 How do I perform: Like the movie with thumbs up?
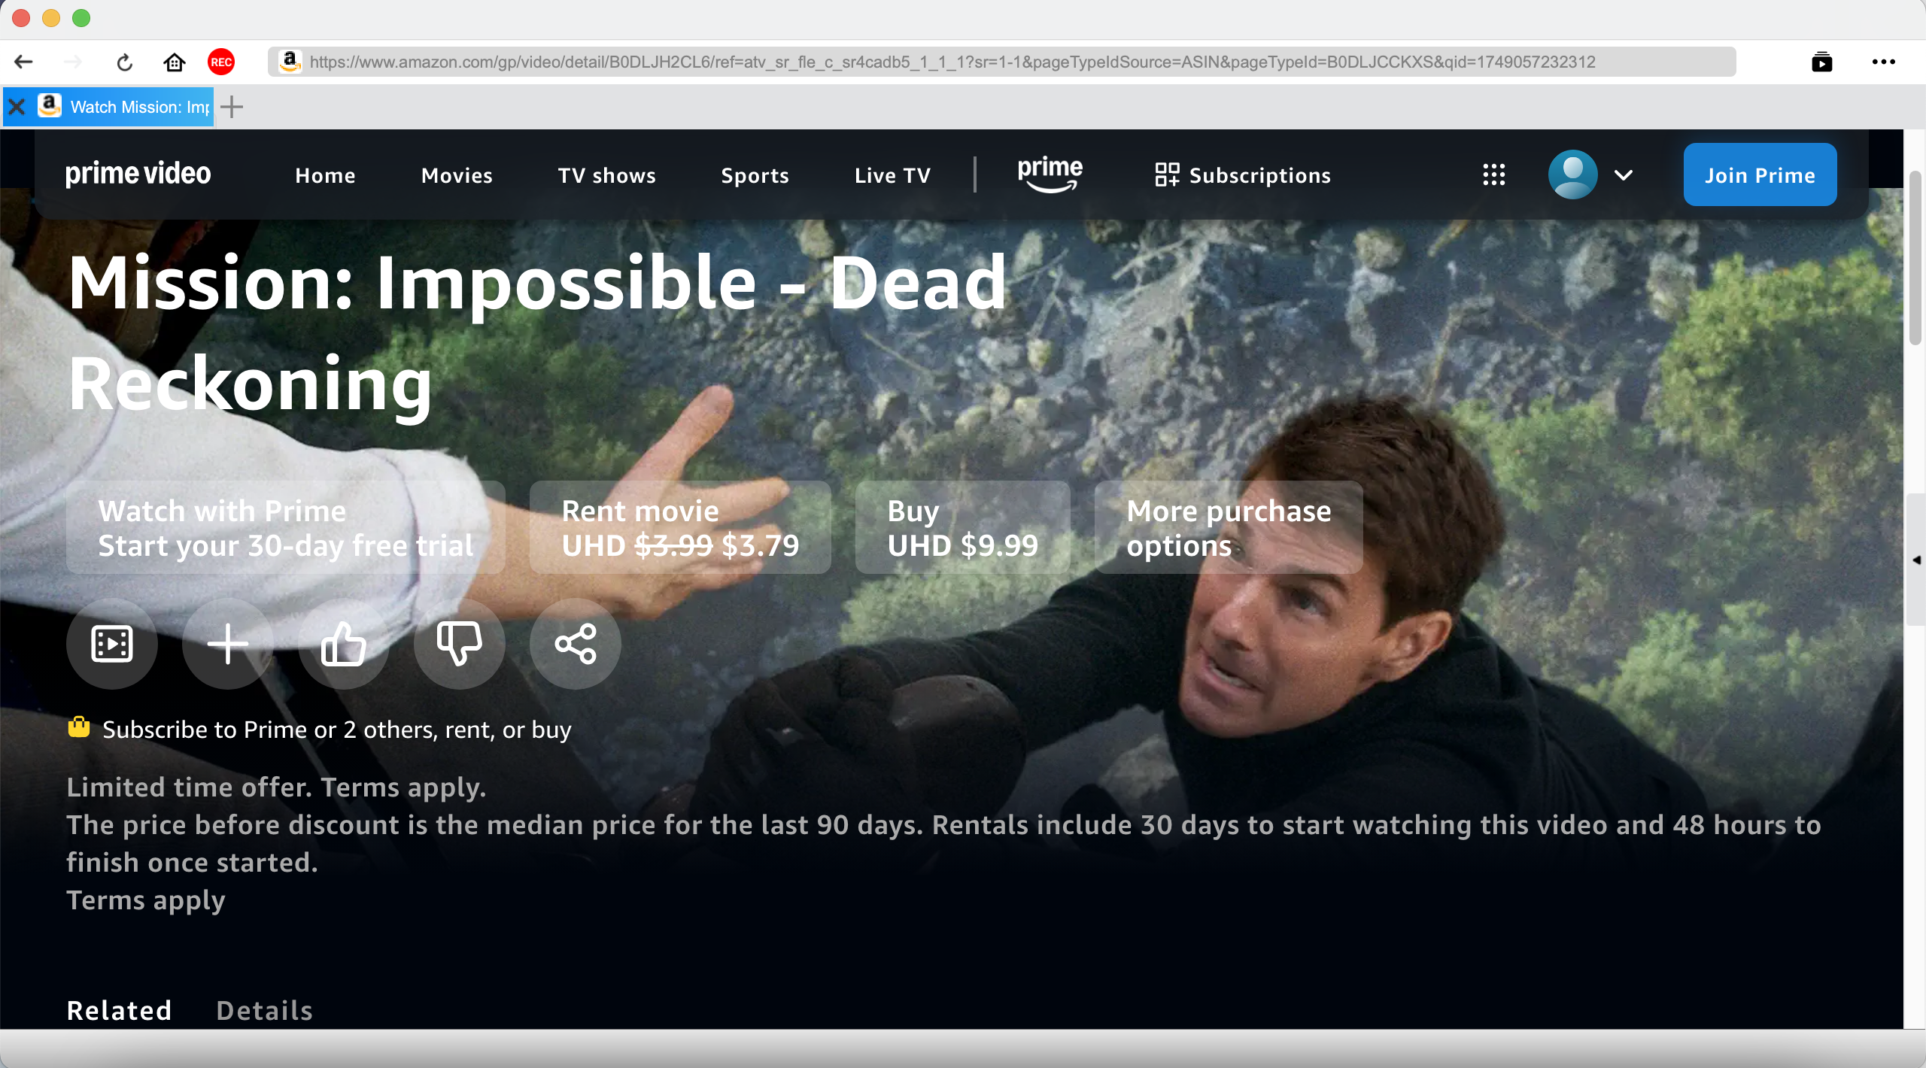click(x=344, y=644)
